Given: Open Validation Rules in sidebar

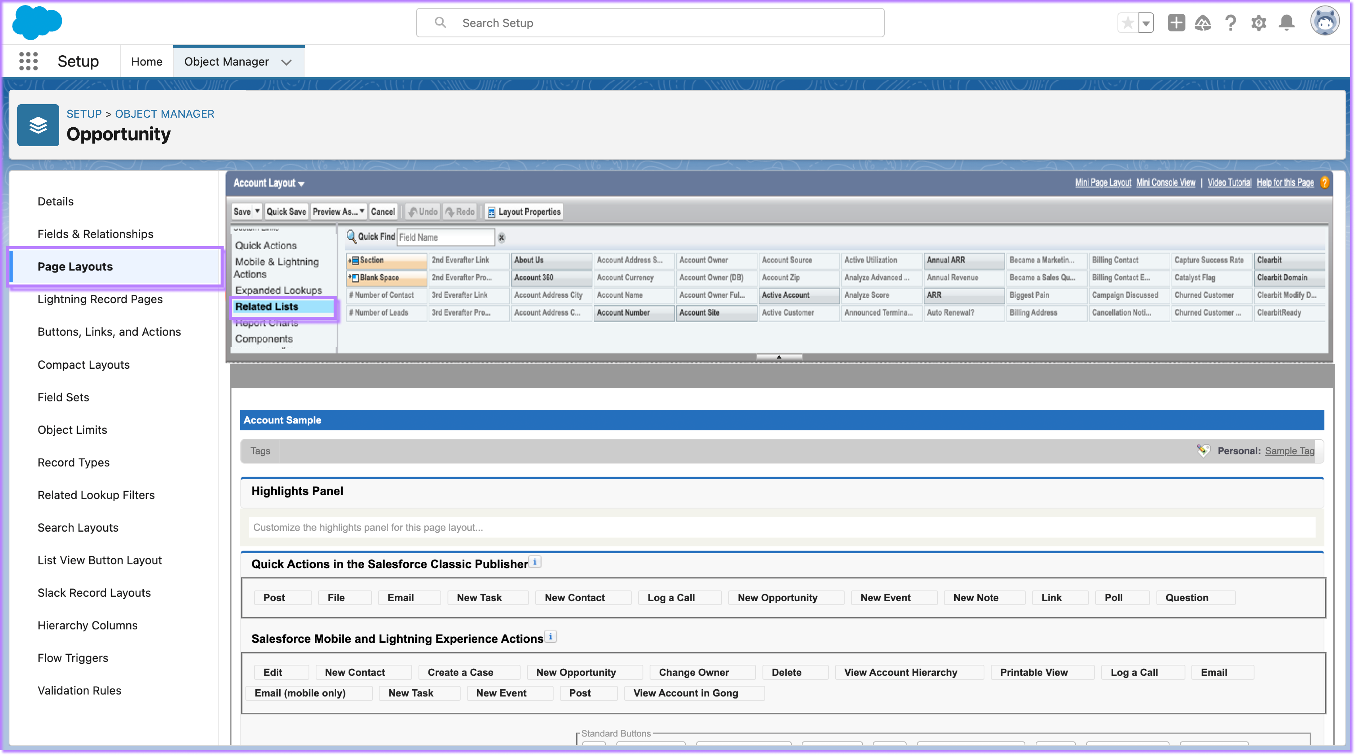Looking at the screenshot, I should tap(79, 690).
